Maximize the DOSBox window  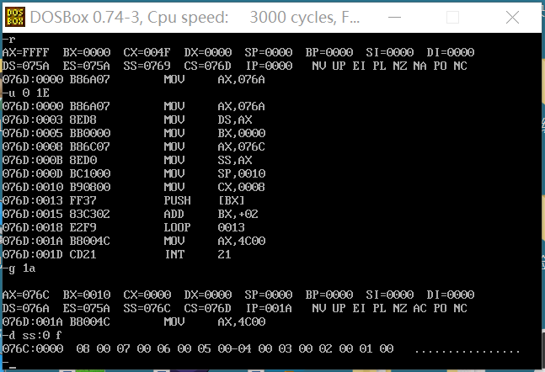point(452,17)
